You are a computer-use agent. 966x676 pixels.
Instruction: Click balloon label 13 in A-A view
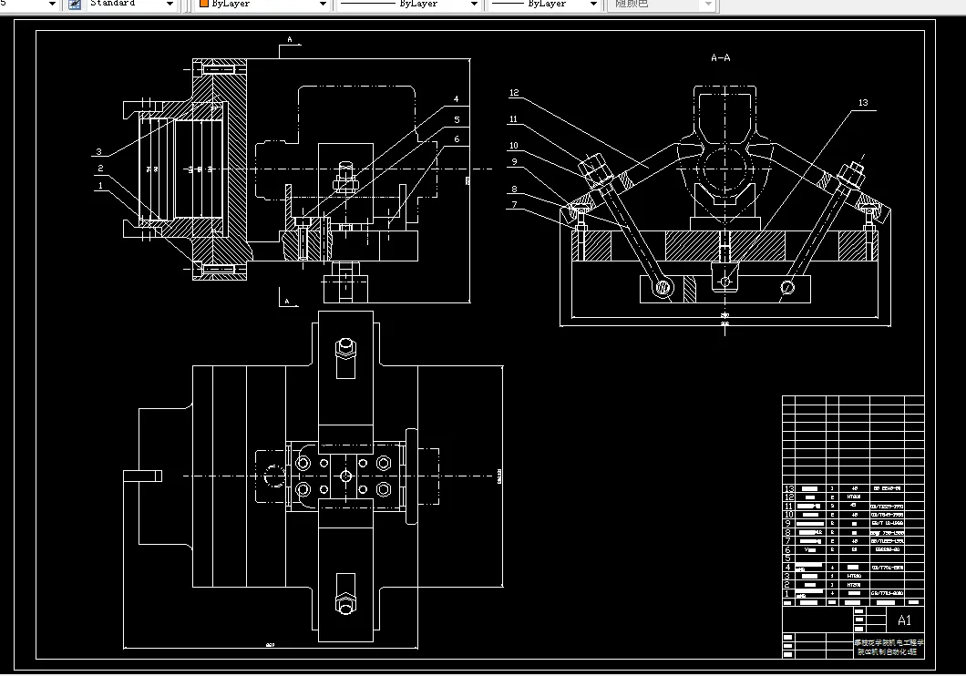[863, 103]
